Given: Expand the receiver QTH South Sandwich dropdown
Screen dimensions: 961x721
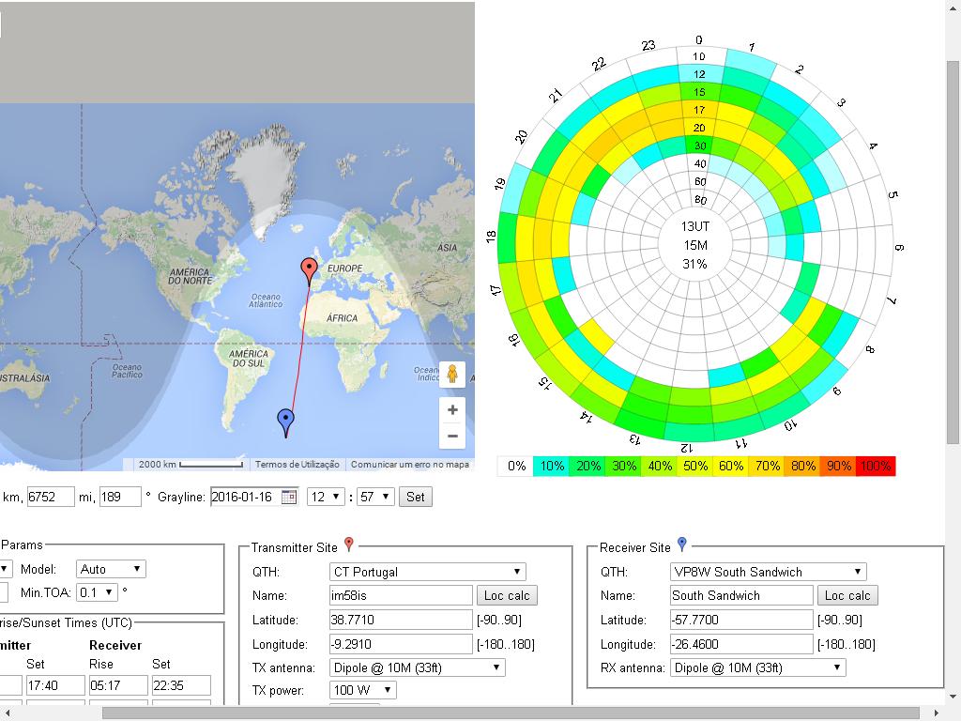Looking at the screenshot, I should click(x=768, y=572).
